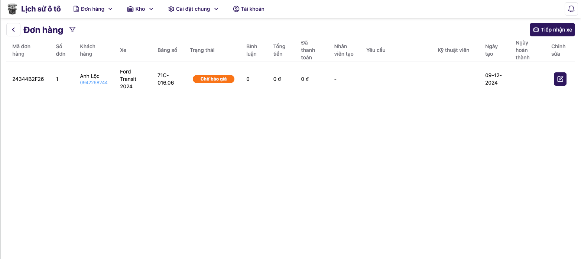
Task: Expand the Đơn hàng dropdown chevron
Action: pos(110,9)
